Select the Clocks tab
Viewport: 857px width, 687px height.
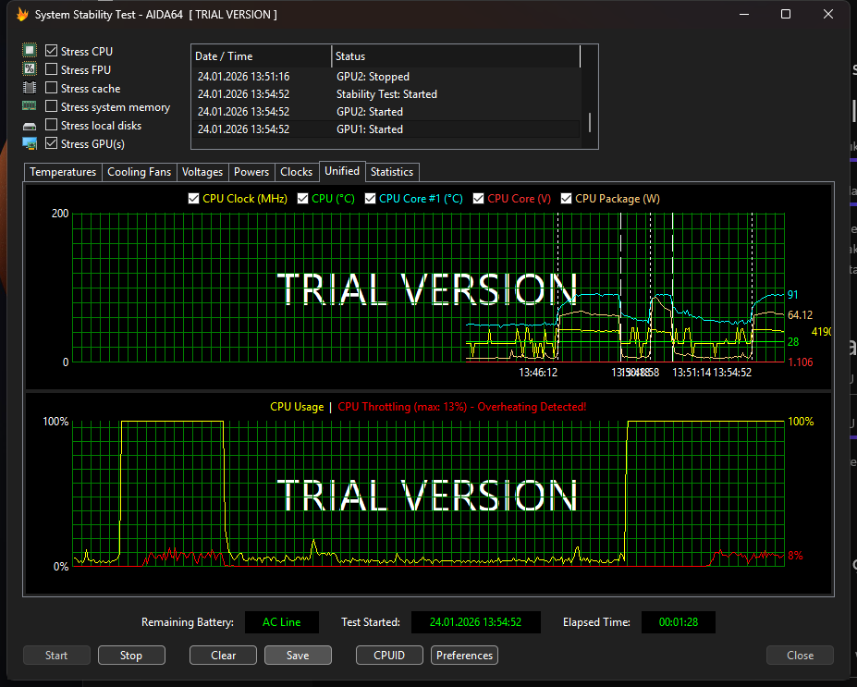tap(296, 171)
